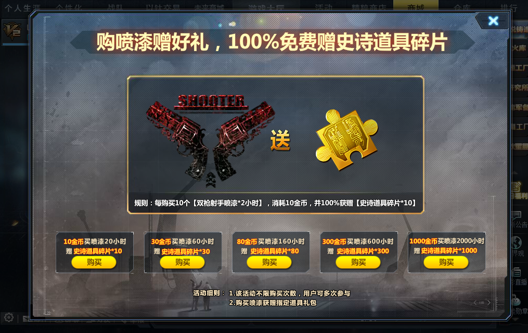The image size is (528, 333).
Task: Switch to the 个人生涯 tab
Action: pyautogui.click(x=23, y=7)
